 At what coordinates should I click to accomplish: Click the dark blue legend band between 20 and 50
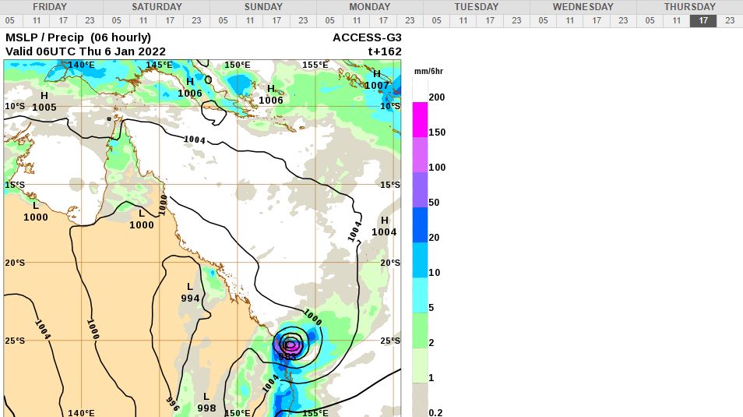[420, 224]
